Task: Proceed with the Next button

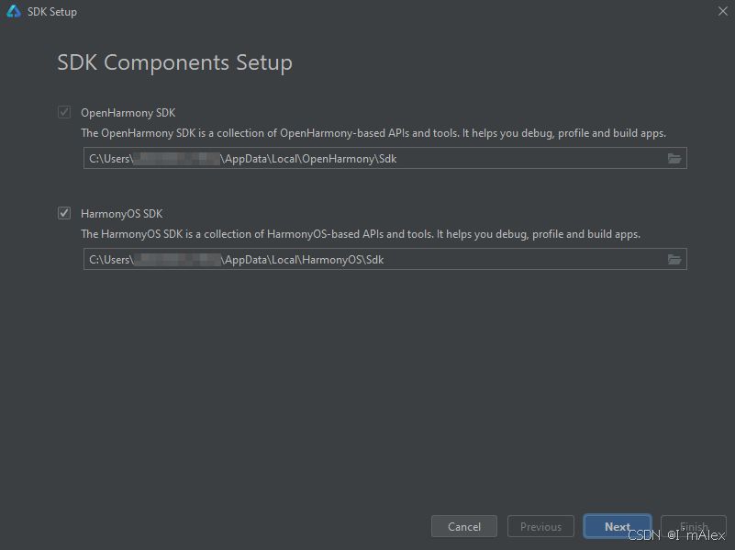Action: [618, 526]
